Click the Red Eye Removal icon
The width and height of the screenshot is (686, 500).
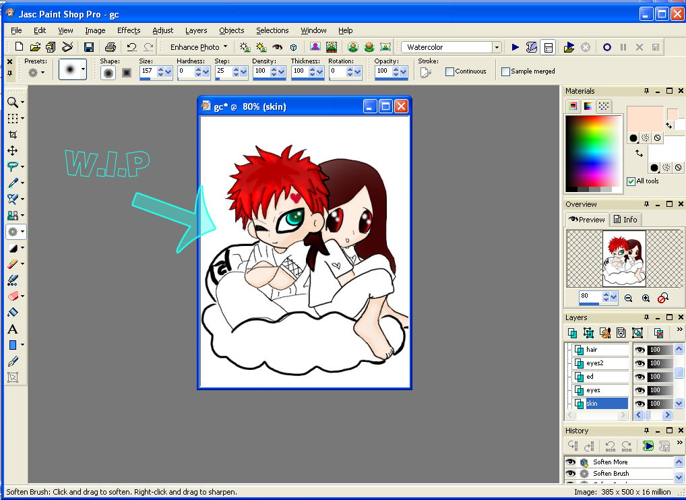coord(277,46)
